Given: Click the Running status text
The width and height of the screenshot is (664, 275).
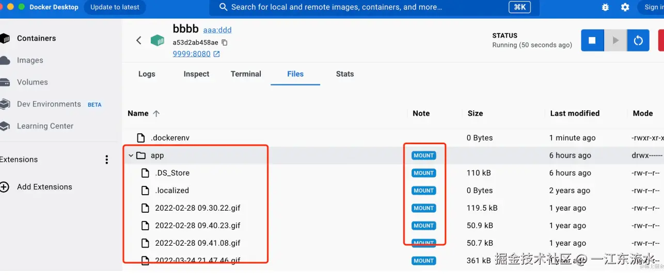Looking at the screenshot, I should pyautogui.click(x=532, y=45).
